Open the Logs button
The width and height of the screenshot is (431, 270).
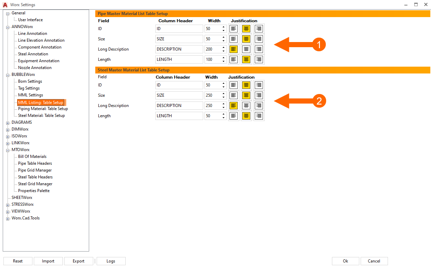pos(111,261)
